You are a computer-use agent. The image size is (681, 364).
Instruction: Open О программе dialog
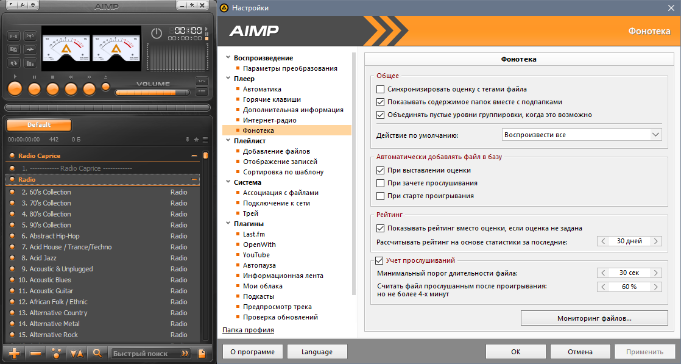coord(252,352)
